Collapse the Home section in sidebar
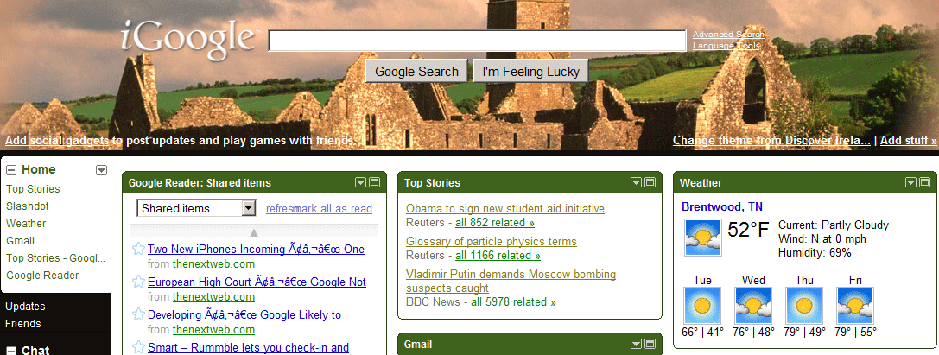939x355 pixels. 10,170
